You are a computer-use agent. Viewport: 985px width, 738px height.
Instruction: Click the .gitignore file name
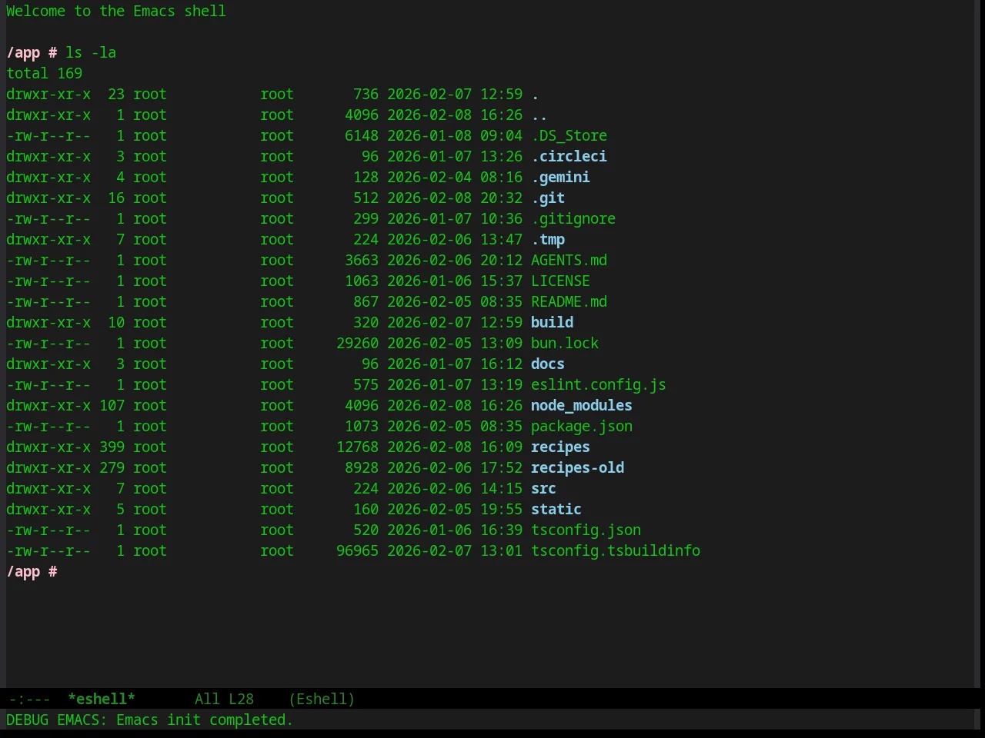pyautogui.click(x=573, y=219)
